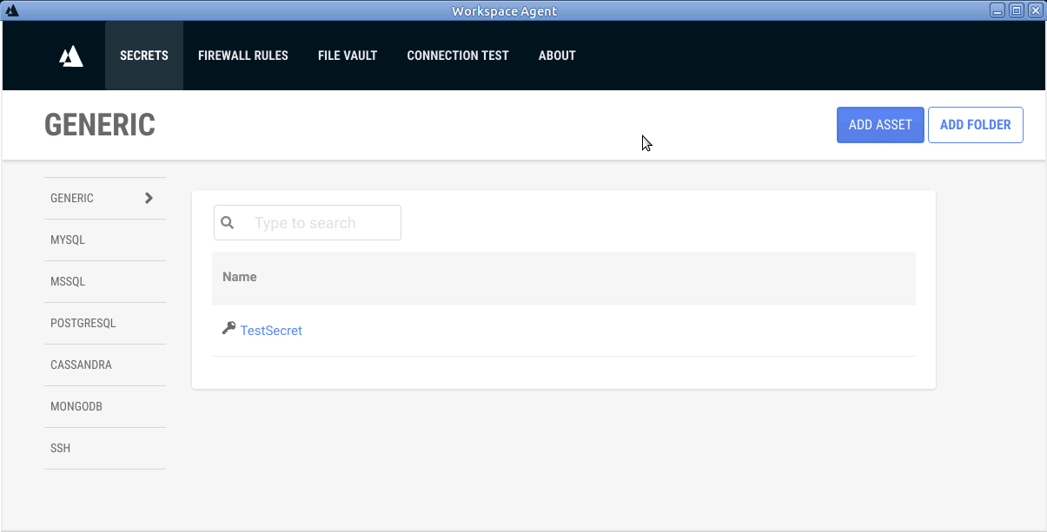This screenshot has height=532, width=1047.
Task: Open the TestSecret link
Action: tap(271, 331)
